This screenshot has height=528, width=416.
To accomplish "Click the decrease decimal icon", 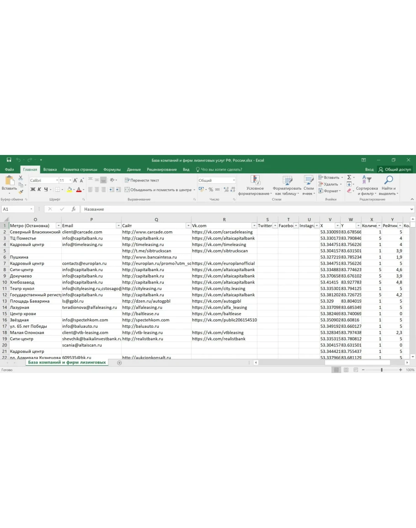I will (x=232, y=190).
